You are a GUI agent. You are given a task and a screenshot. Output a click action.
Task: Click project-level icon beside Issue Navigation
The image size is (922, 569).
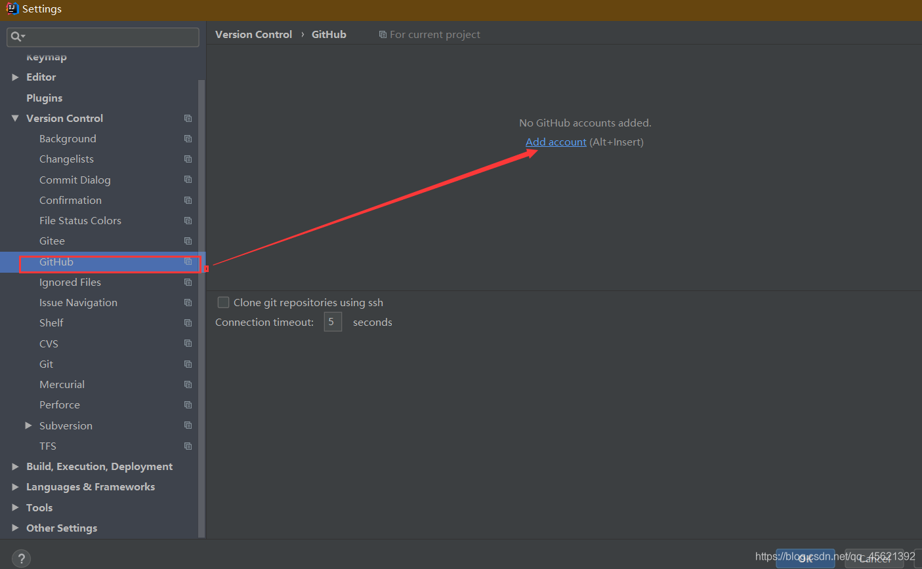click(188, 303)
